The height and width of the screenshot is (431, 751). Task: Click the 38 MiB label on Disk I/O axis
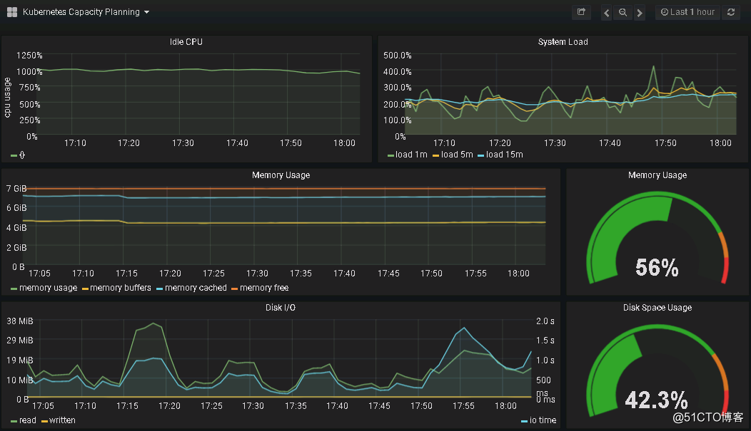20,321
